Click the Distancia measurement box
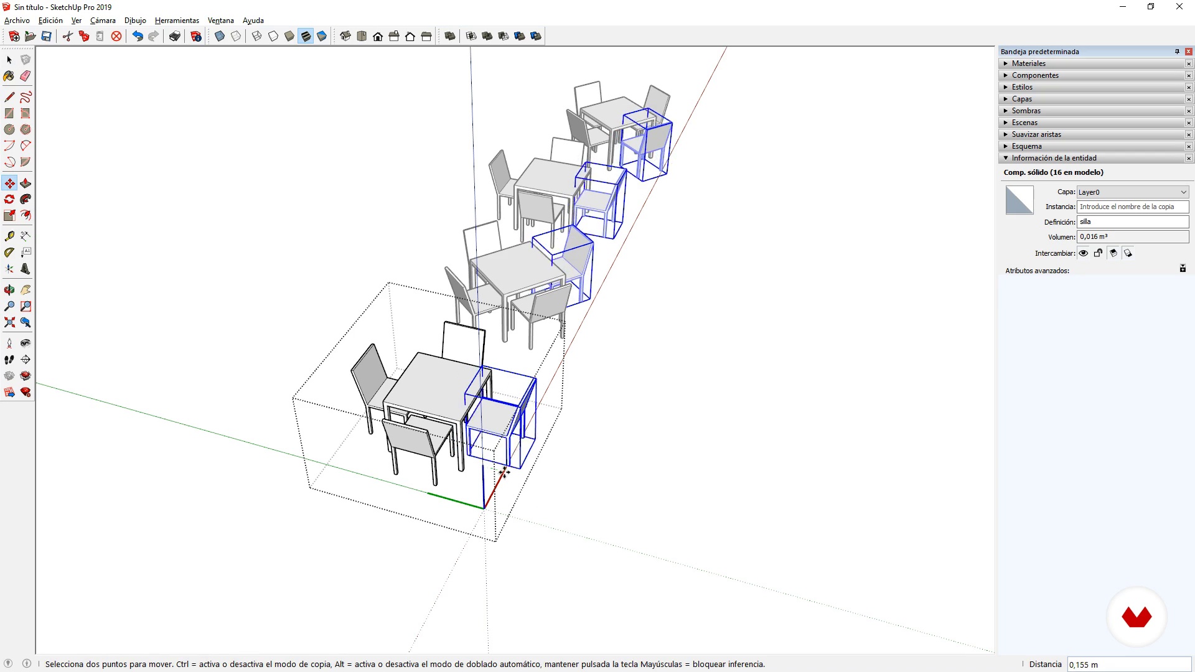This screenshot has height=672, width=1195. [x=1129, y=665]
